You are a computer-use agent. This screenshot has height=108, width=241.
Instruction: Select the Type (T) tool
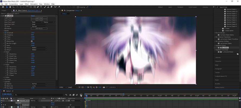click(x=41, y=7)
